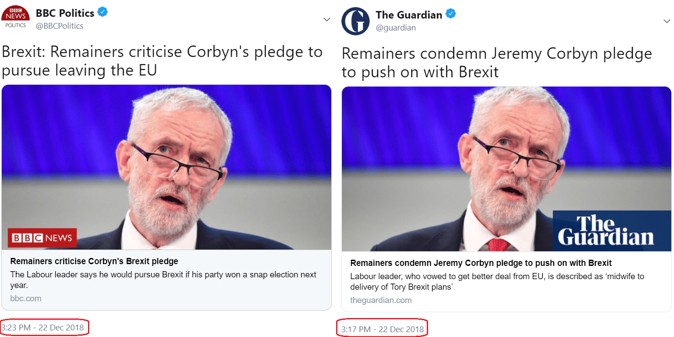Expand The Guardian tweet options chevron
Screen dimensions: 674x337
[x=666, y=21]
